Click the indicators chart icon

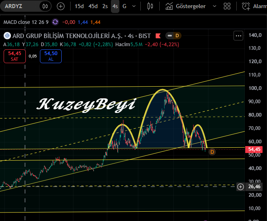coord(169,6)
